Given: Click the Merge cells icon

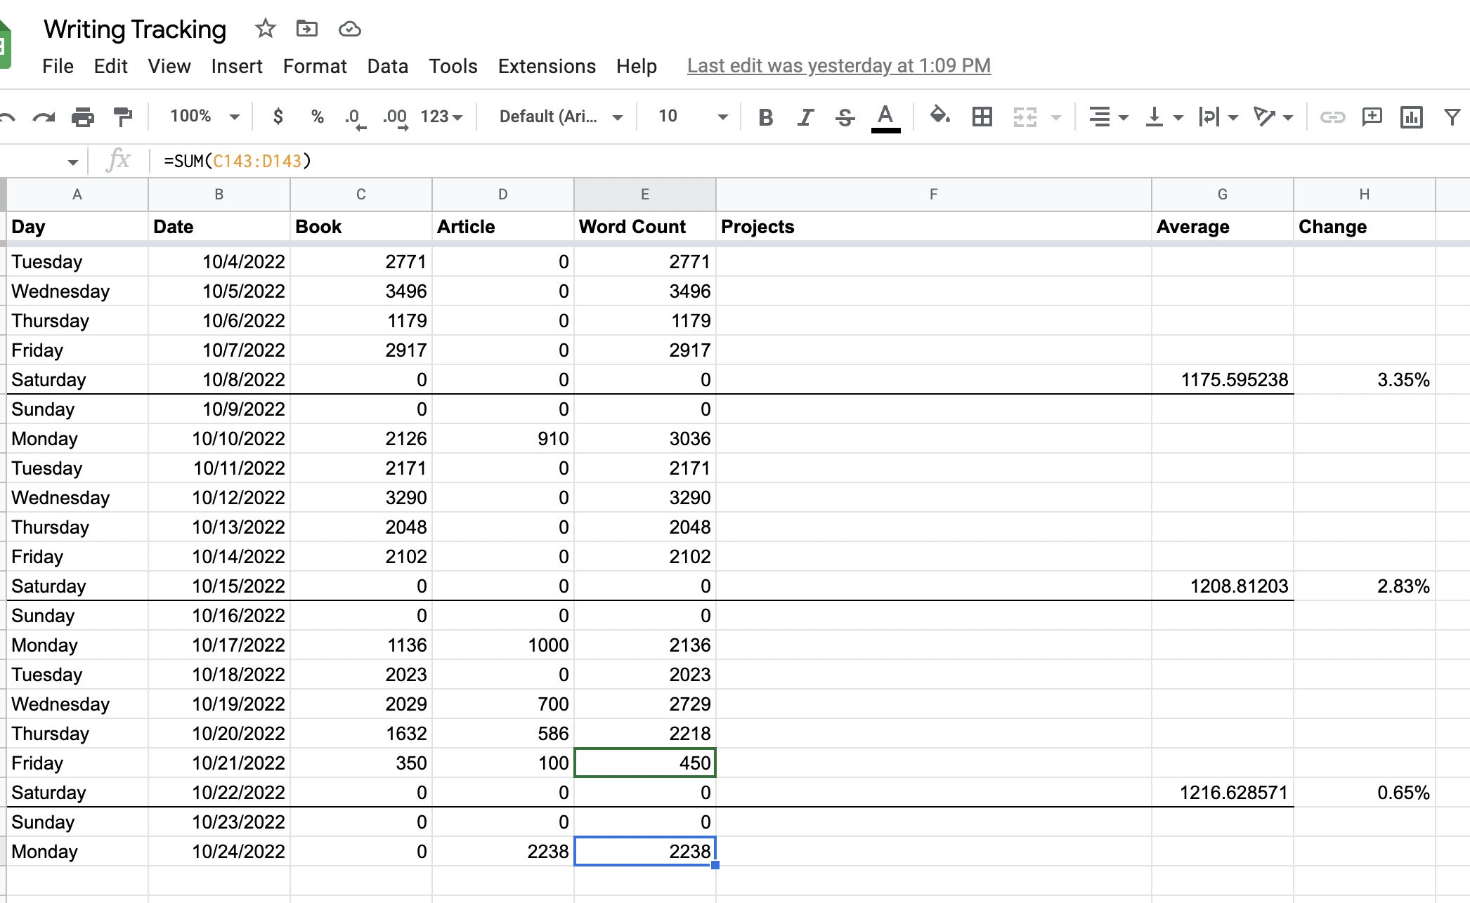Looking at the screenshot, I should [1025, 117].
